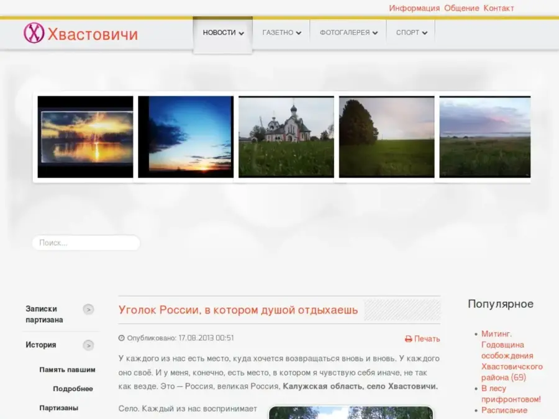The width and height of the screenshot is (559, 419).
Task: Open Расписание popular link
Action: (504, 410)
